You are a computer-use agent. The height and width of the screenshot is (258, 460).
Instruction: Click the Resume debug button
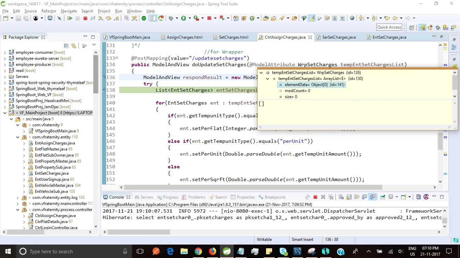click(70, 18)
